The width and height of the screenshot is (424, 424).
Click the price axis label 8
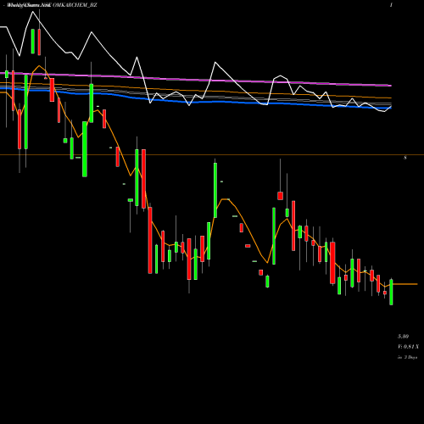[x=405, y=158]
